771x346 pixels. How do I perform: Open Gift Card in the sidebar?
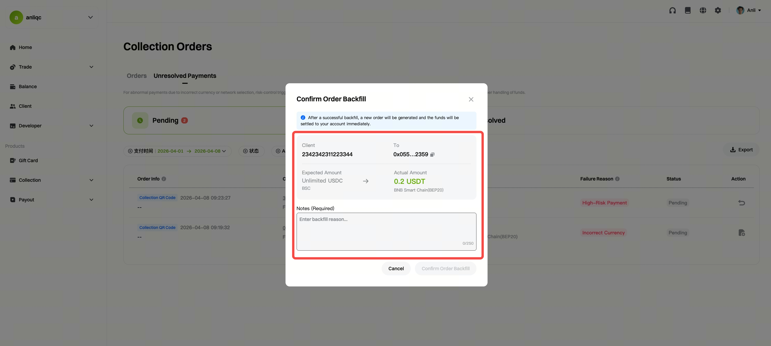tap(28, 161)
